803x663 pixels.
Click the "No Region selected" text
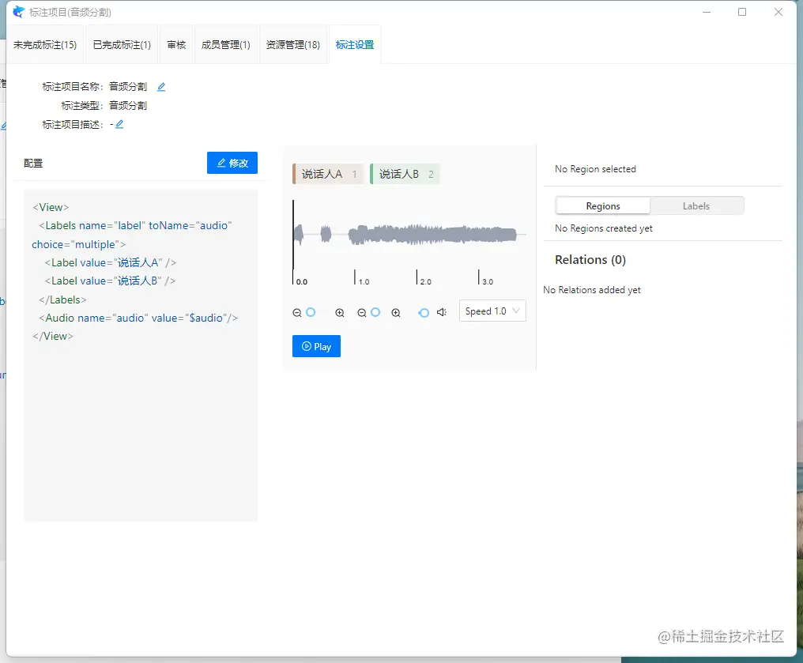[596, 169]
